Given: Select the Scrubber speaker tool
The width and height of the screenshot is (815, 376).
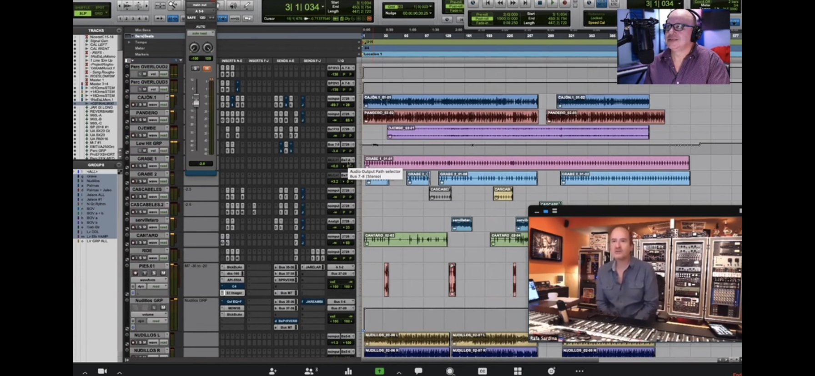Looking at the screenshot, I should (x=233, y=5).
